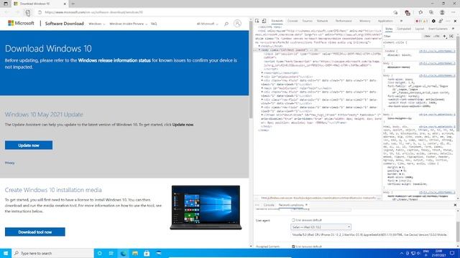Close the Download Windows 10 tab
Image resolution: width=460 pixels, height=258 pixels.
[x=65, y=4]
